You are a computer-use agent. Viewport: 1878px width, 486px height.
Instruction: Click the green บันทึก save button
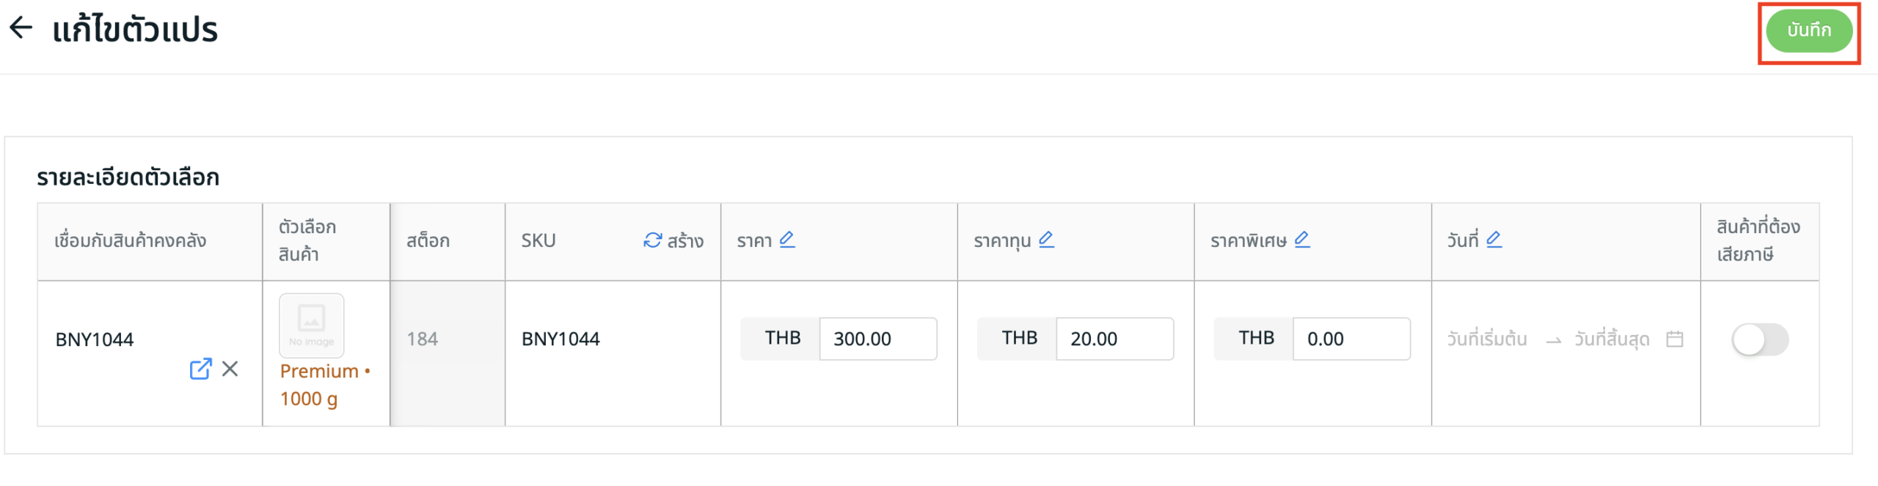(1808, 31)
